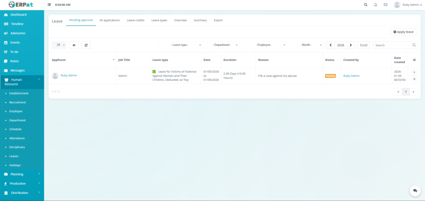Open the chat bubble icon
This screenshot has height=201, width=425.
click(415, 191)
